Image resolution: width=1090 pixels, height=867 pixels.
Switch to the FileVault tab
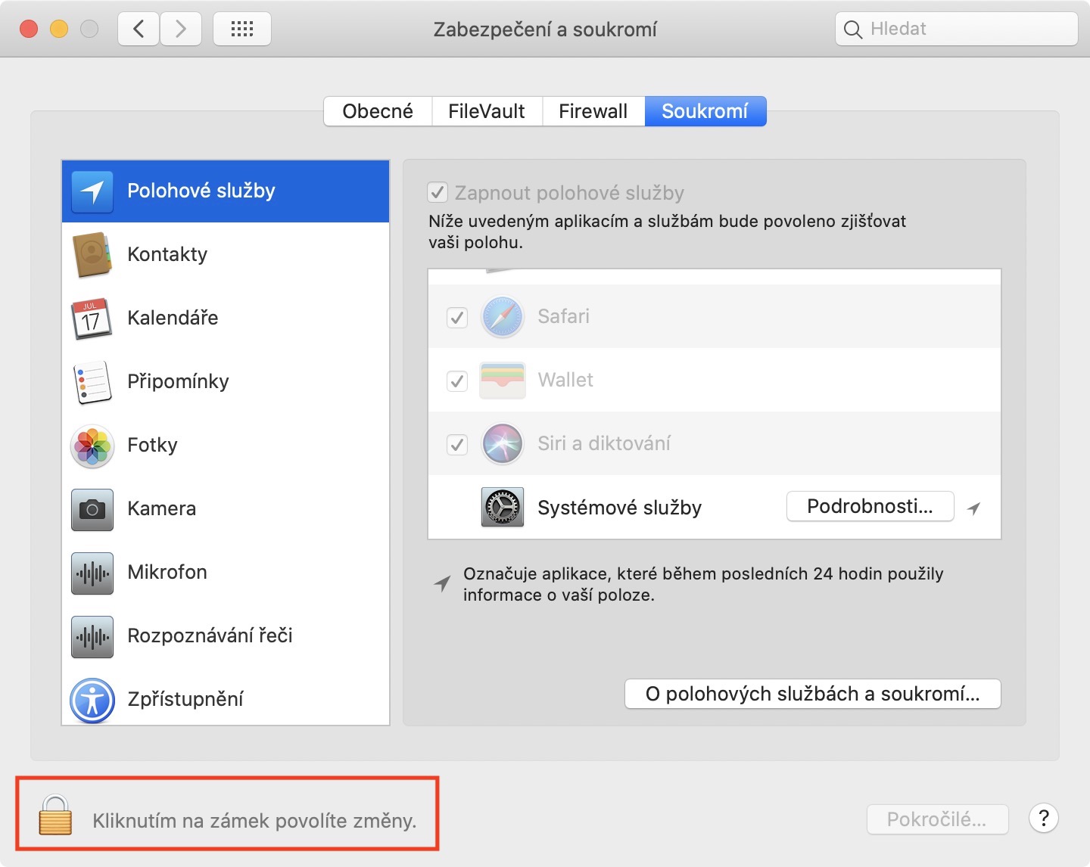(487, 111)
